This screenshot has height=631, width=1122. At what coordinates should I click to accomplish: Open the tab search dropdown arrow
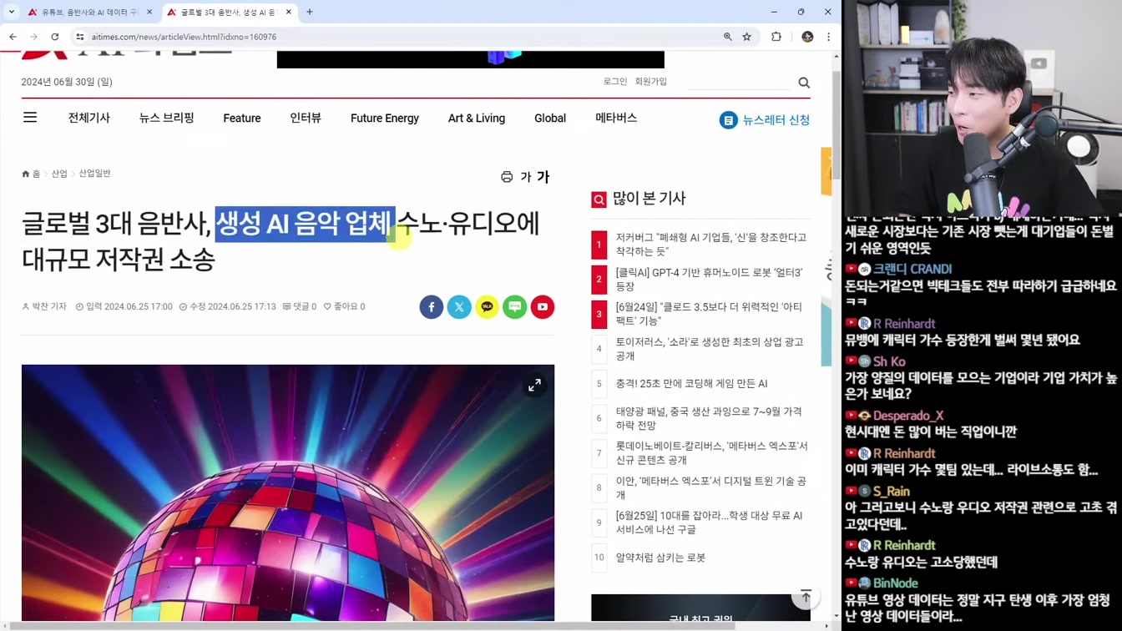pyautogui.click(x=12, y=12)
